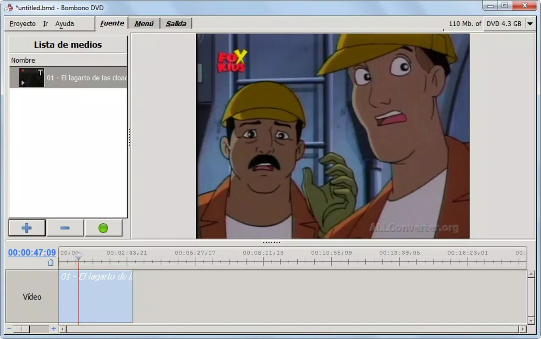Select the '01 - El lagarto' media item
The height and width of the screenshot is (339, 541).
pyautogui.click(x=68, y=78)
